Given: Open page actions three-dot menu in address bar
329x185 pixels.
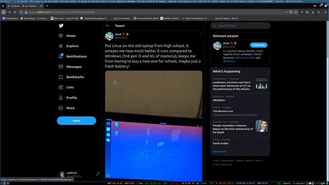Looking at the screenshot, I should 286,12.
